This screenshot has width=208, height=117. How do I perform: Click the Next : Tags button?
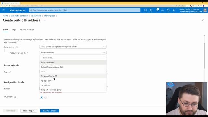point(29,111)
